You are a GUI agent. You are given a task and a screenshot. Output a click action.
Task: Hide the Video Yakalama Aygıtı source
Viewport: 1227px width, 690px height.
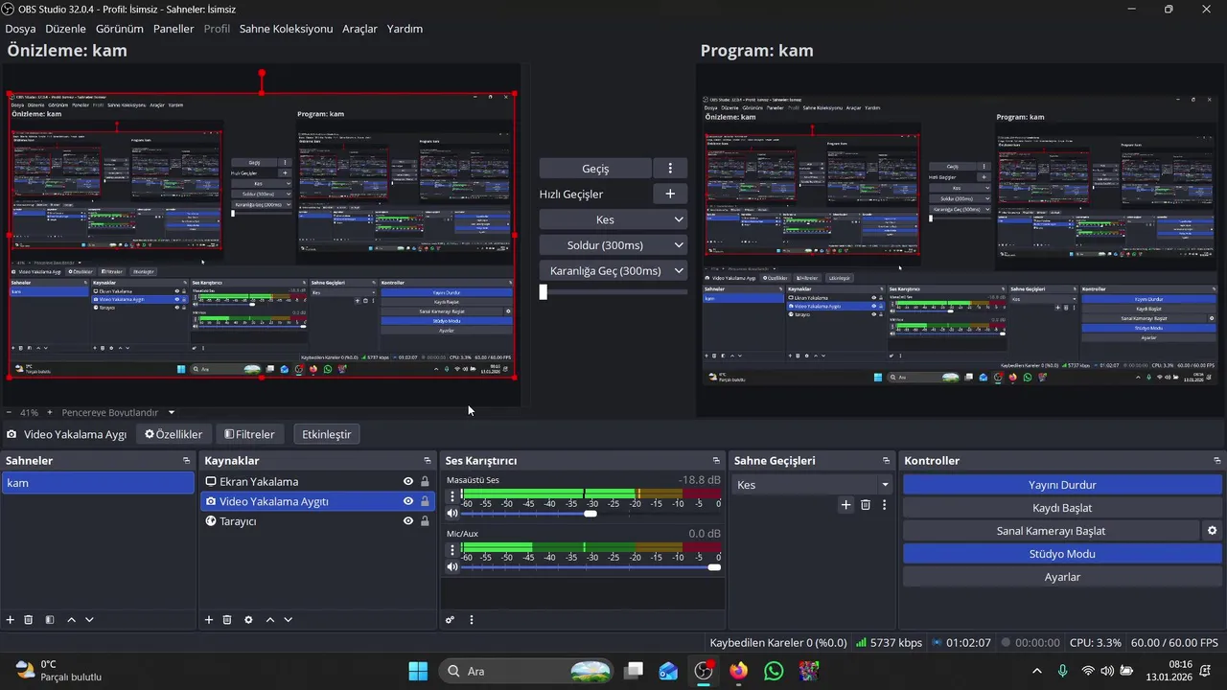[408, 501]
